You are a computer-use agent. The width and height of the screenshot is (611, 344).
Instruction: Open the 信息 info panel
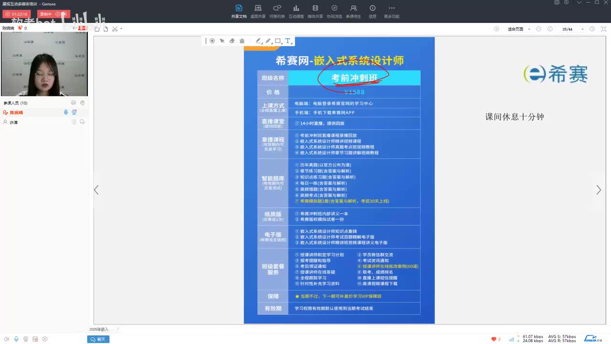(x=372, y=11)
